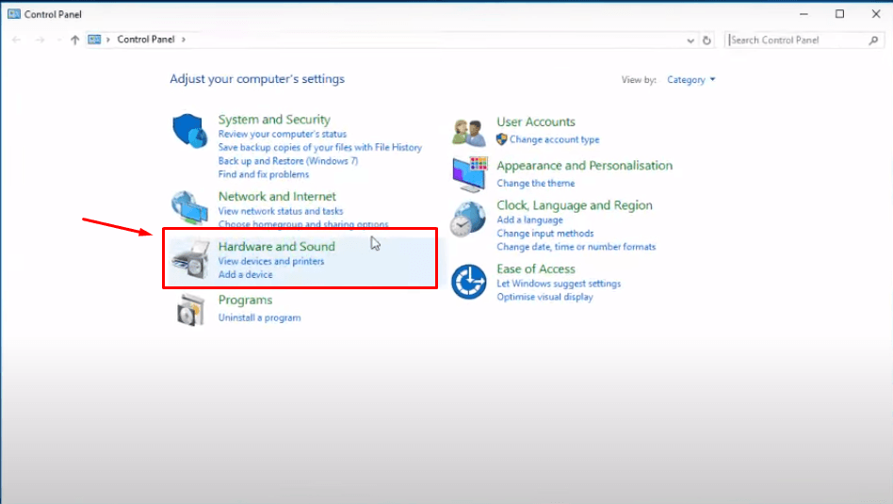Click Back up and Restore (Windows 7)
This screenshot has height=504, width=893.
pyautogui.click(x=288, y=160)
